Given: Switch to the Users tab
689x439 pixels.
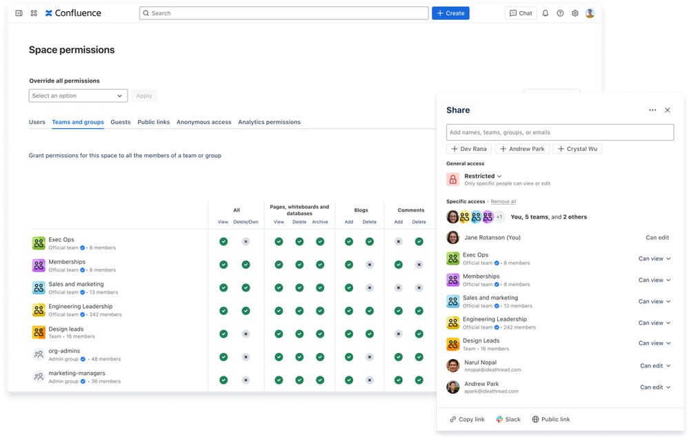Looking at the screenshot, I should (37, 122).
